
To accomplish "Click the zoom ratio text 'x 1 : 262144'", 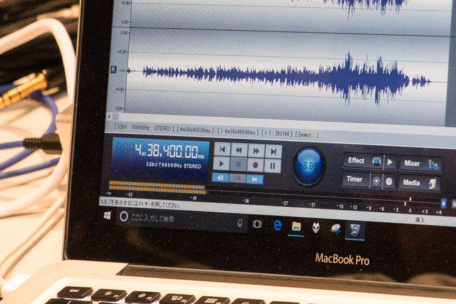I will click(277, 133).
